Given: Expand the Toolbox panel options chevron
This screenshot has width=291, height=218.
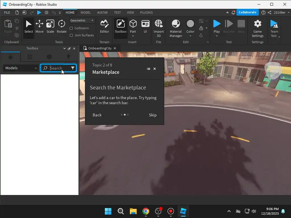Looking at the screenshot, I should (x=65, y=48).
